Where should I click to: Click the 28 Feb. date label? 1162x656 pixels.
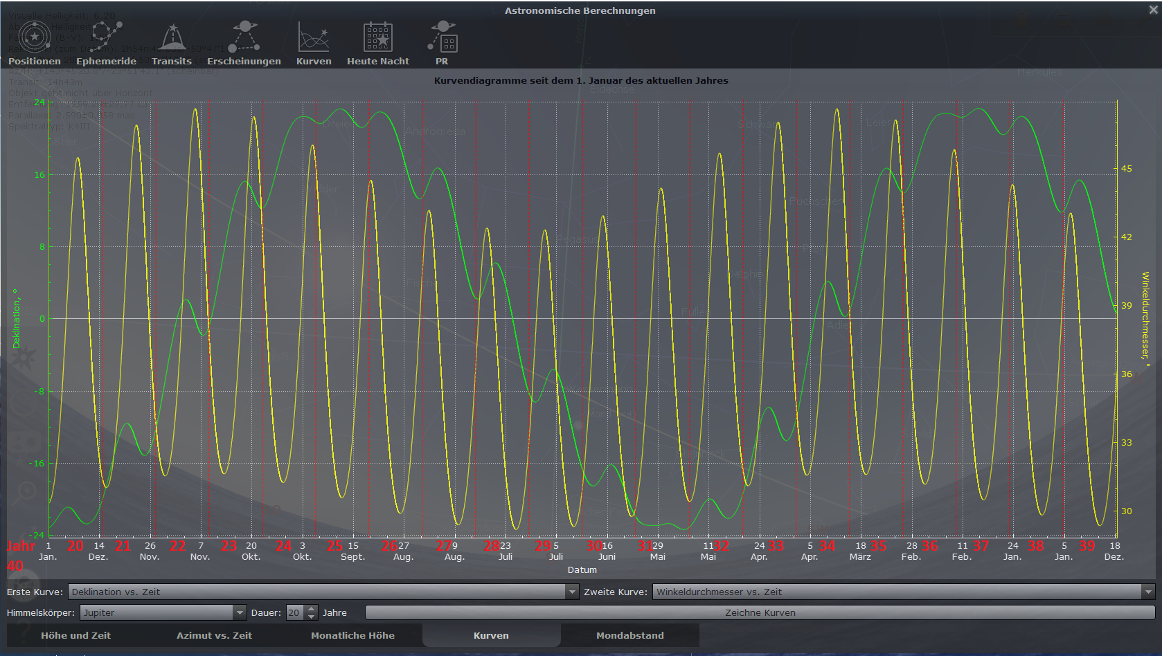click(x=911, y=551)
